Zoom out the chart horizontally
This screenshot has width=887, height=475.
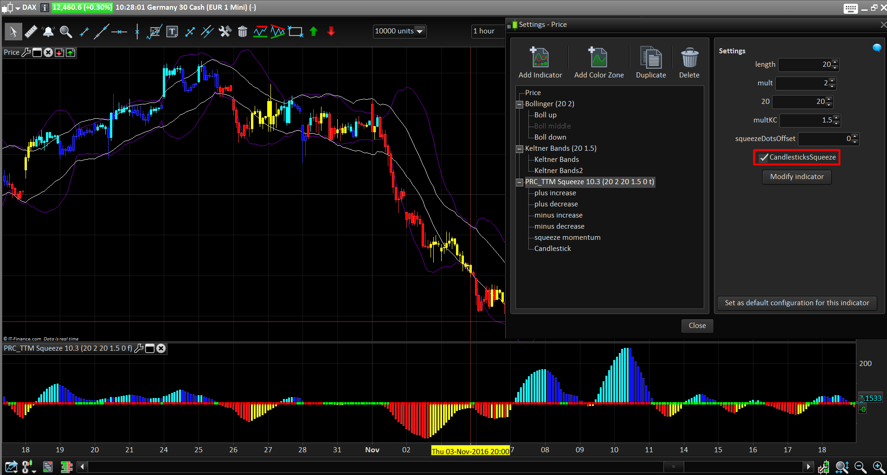(860, 467)
